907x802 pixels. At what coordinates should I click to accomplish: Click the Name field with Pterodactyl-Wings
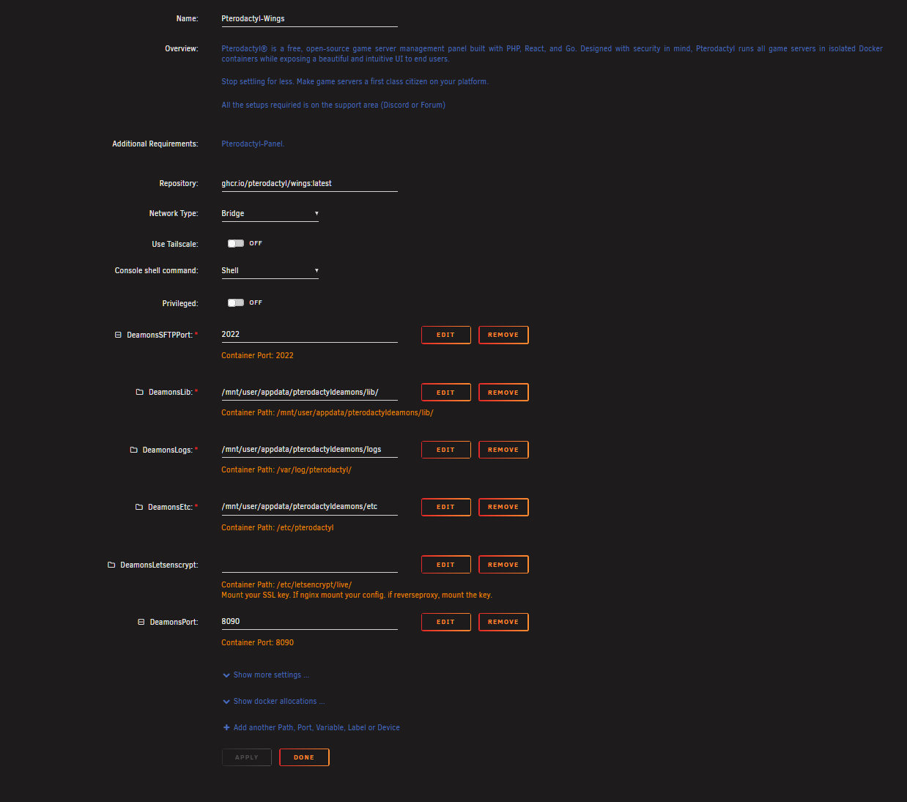pos(309,19)
